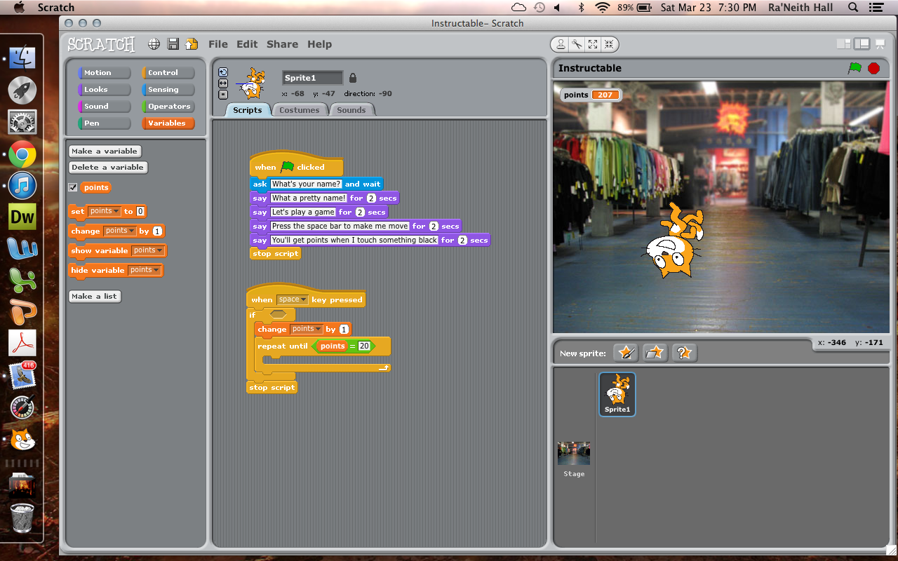Viewport: 898px width, 561px height.
Task: Show the Sensing blocks category
Action: tap(168, 90)
